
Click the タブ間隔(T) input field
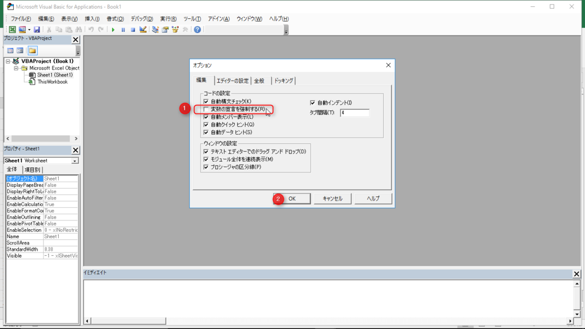click(354, 113)
